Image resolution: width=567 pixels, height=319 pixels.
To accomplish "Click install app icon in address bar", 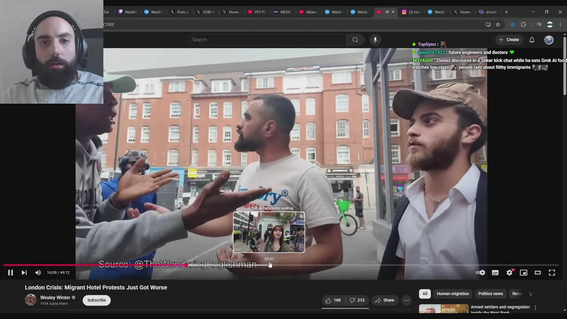I will pos(488,24).
